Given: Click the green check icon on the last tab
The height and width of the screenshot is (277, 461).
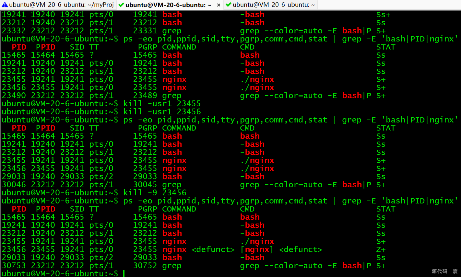Looking at the screenshot, I should [x=228, y=5].
